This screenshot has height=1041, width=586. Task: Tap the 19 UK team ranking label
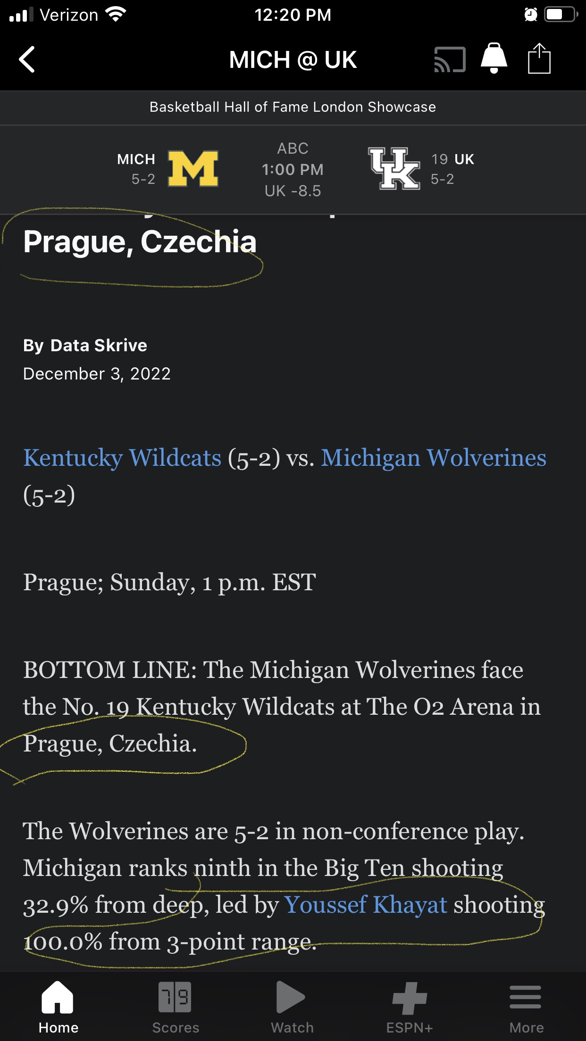tap(452, 159)
